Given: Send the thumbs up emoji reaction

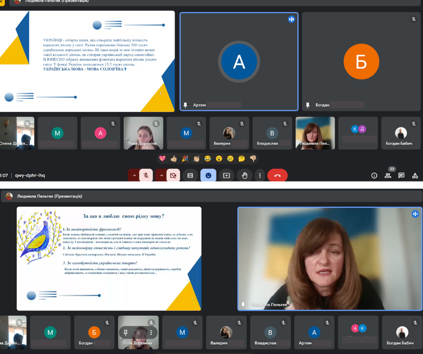Looking at the screenshot, I should pos(173,159).
